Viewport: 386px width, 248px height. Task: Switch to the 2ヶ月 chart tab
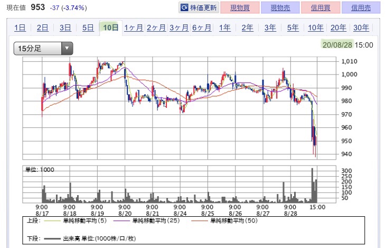[x=156, y=27]
